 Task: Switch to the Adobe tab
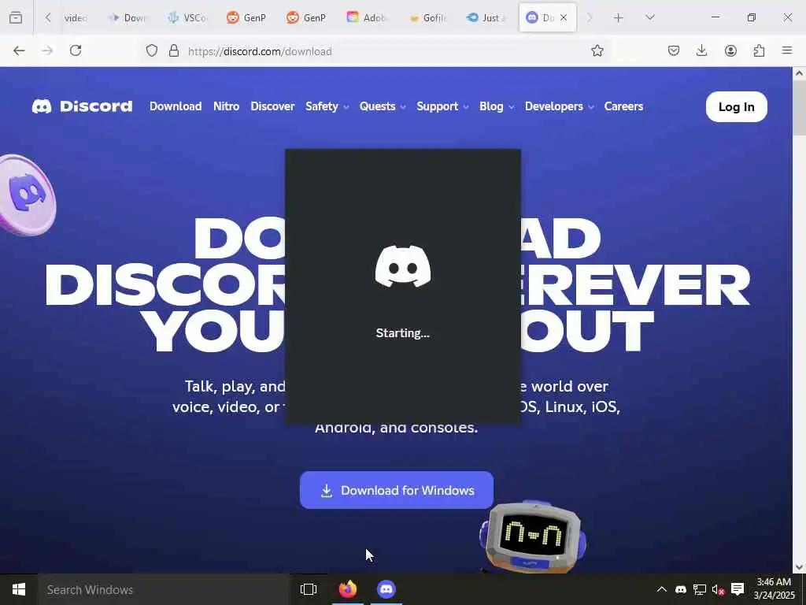367,17
